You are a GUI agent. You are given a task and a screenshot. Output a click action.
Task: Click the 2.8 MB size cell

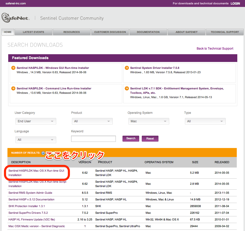194,184
